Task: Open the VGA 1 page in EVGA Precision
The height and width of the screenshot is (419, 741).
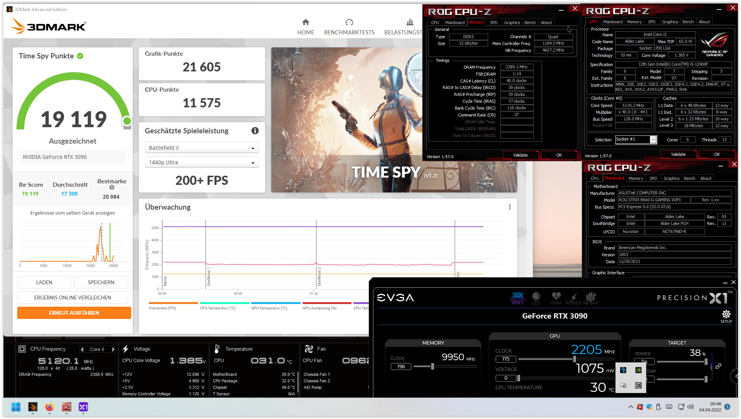Action: point(518,298)
